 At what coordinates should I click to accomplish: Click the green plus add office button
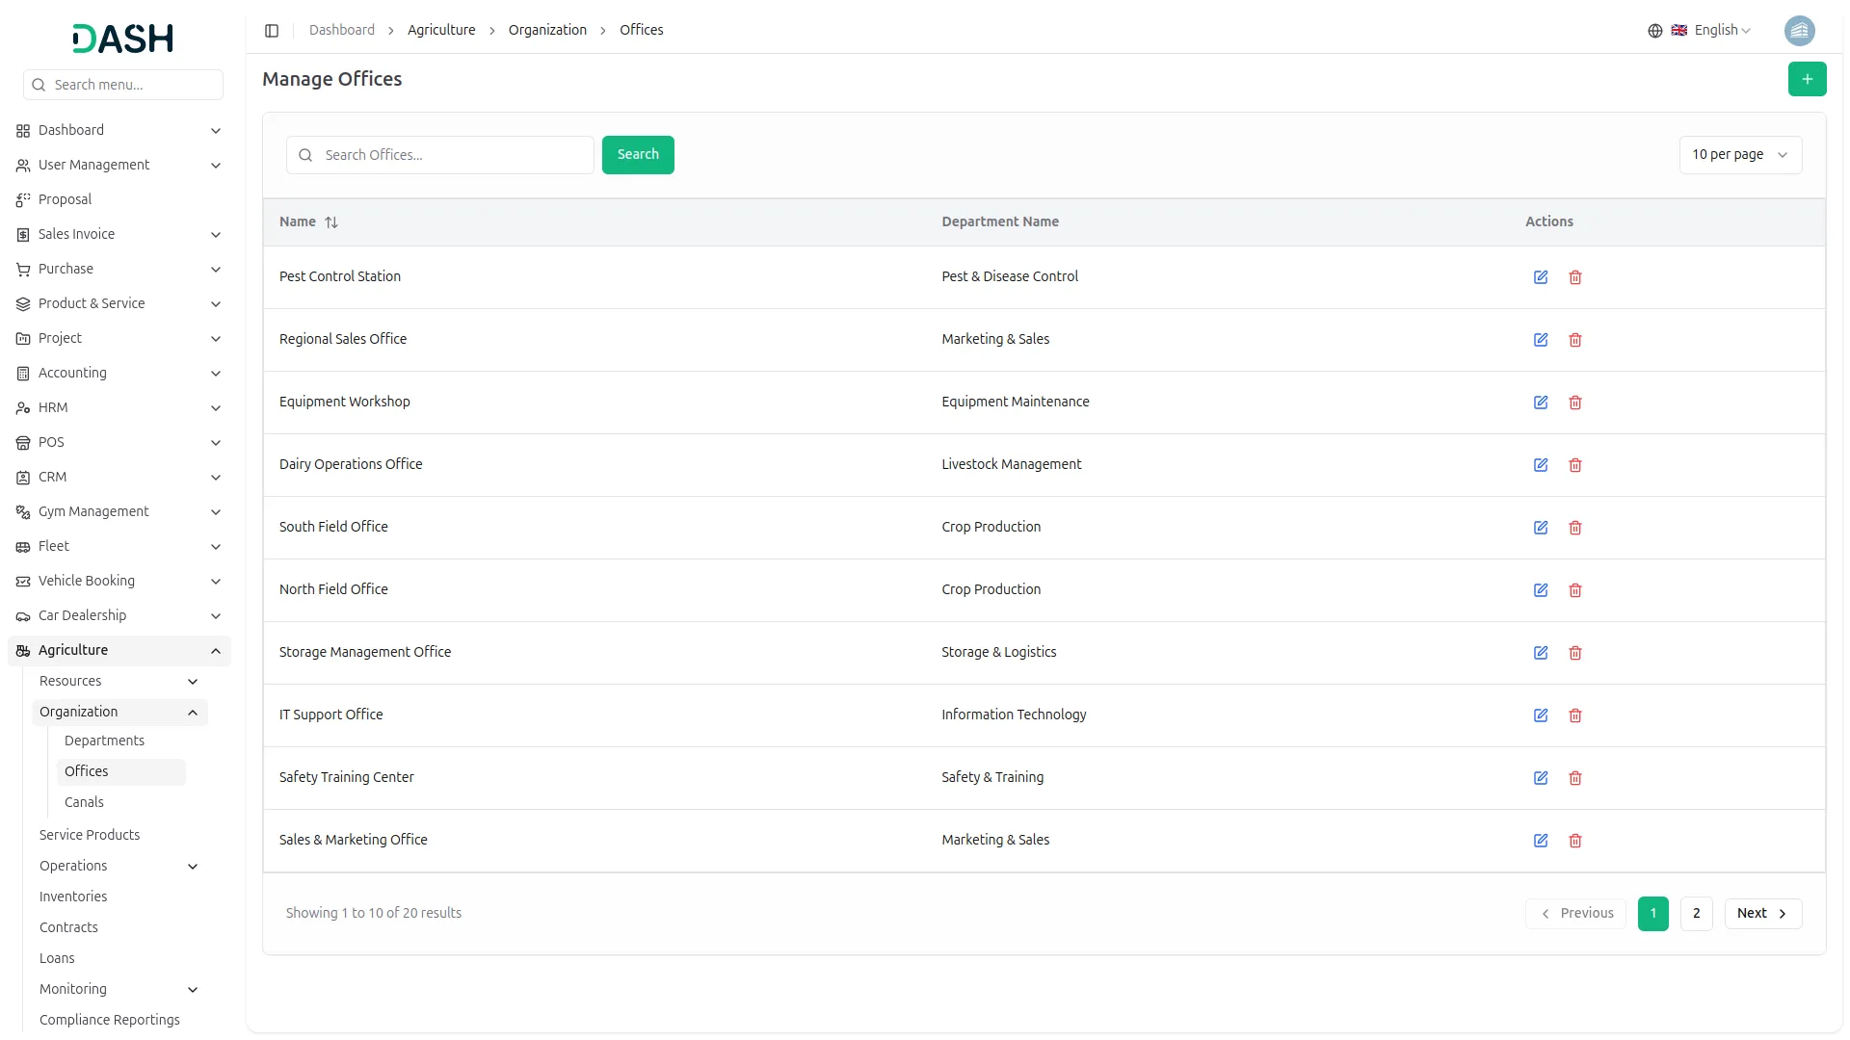[x=1807, y=79]
